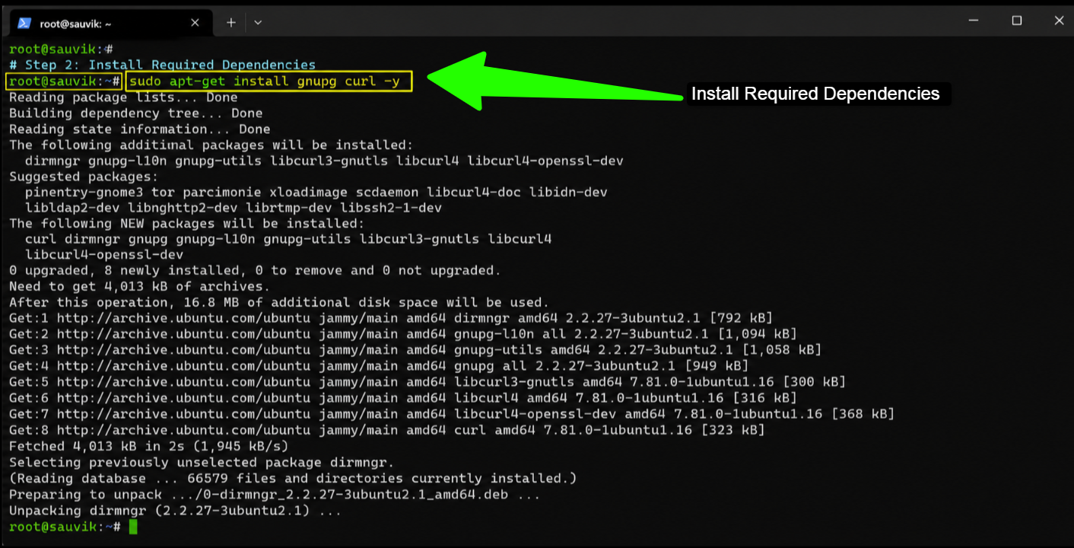Click 'Selecting previously unselected package dirmngr.' line
Image resolution: width=1074 pixels, height=548 pixels.
[203, 462]
